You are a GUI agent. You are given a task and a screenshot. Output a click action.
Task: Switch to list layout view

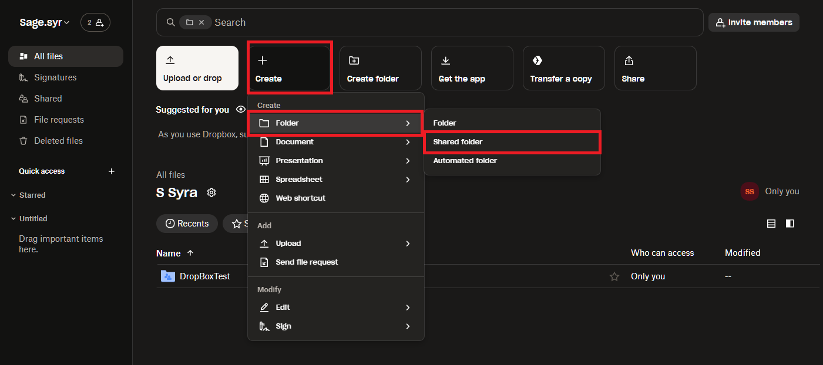[771, 224]
